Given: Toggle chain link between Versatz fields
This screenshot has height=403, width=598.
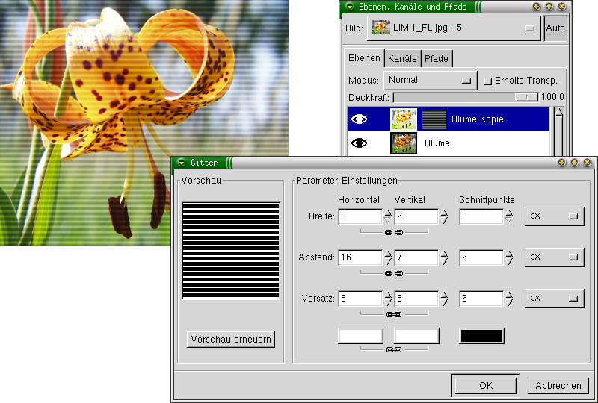Looking at the screenshot, I should pos(394,314).
